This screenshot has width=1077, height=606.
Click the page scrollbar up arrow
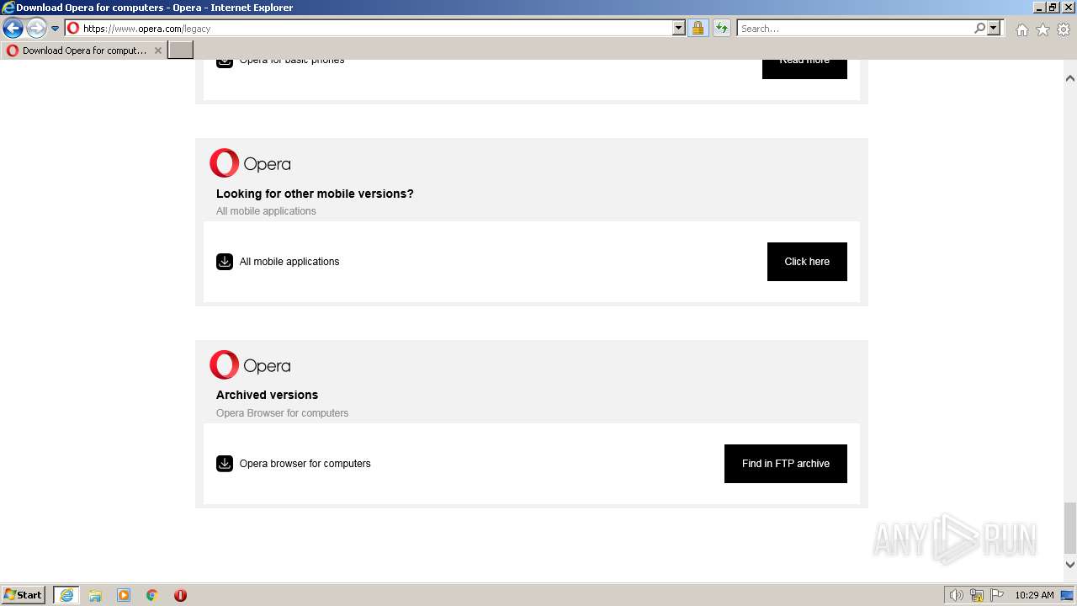tap(1070, 78)
